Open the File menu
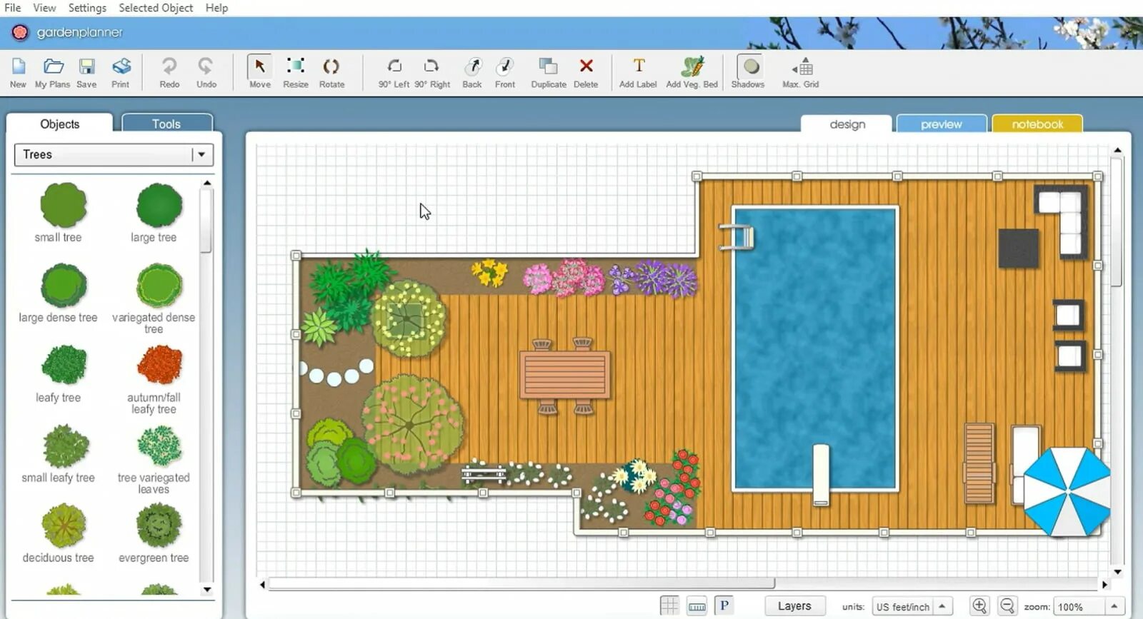 (x=12, y=8)
